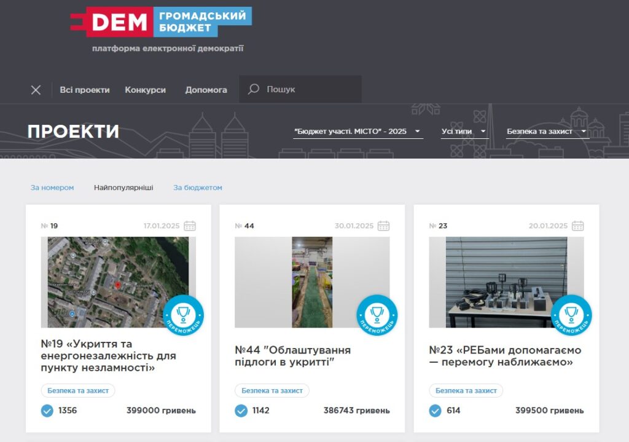Close the navigation menu with X icon
Screen dimensions: 629x442
(36, 90)
